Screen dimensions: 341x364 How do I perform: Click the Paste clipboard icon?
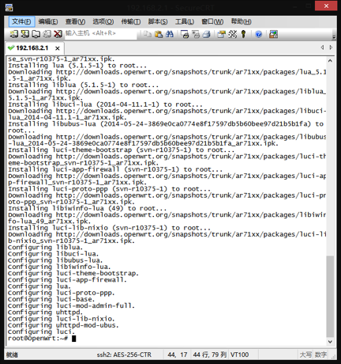pyautogui.click(x=159, y=34)
